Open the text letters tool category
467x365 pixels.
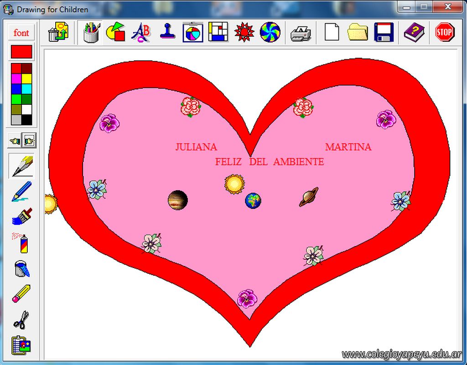[x=141, y=32]
